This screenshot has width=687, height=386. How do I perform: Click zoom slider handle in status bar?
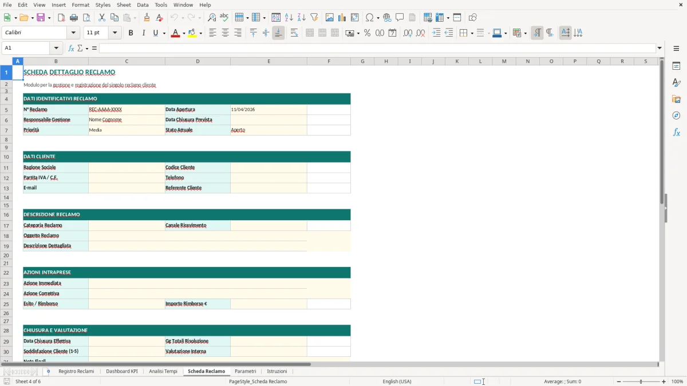[641, 381]
